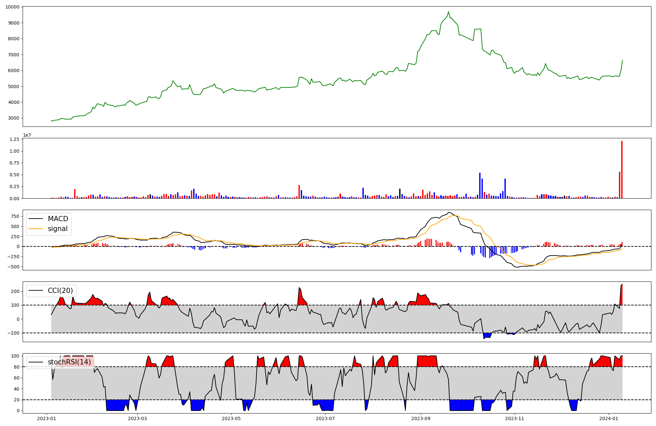Click the tallest red volume bar
656x426 pixels.
622,170
